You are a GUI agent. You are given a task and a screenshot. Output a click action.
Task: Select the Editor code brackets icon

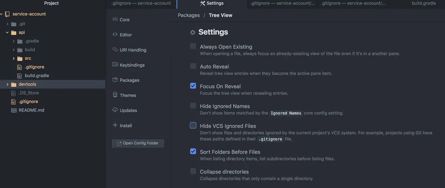click(115, 34)
